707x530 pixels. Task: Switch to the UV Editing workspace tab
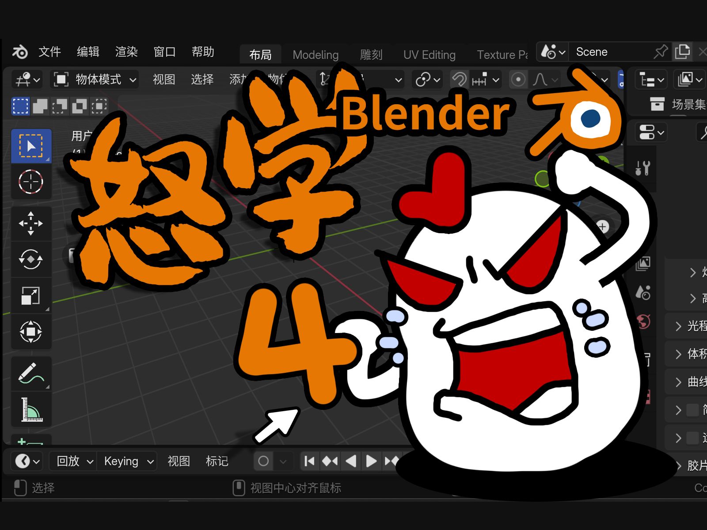pos(429,55)
